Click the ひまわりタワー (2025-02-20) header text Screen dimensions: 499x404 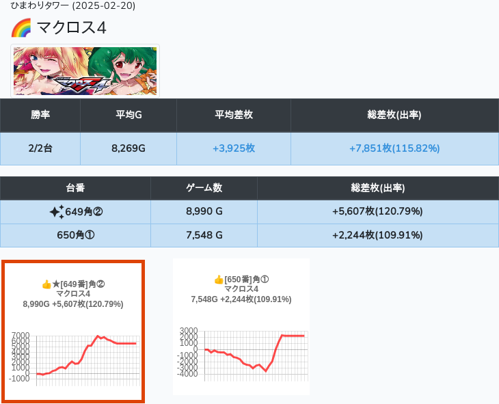(73, 5)
